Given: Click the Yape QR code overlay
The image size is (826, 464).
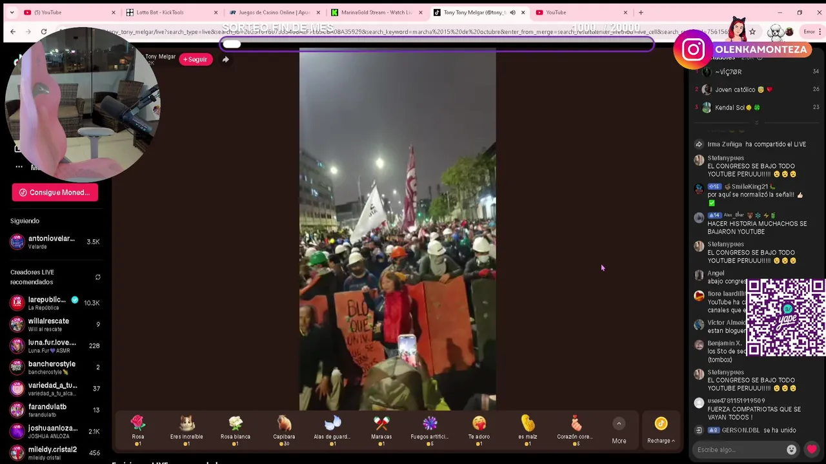Looking at the screenshot, I should pos(785,317).
